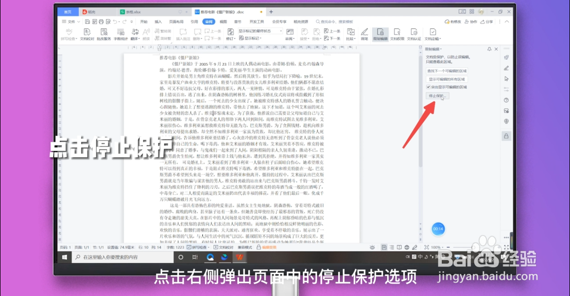Click the print icon in quick toolbar
Image resolution: width=570 pixels, height=296 pixels.
(101, 22)
